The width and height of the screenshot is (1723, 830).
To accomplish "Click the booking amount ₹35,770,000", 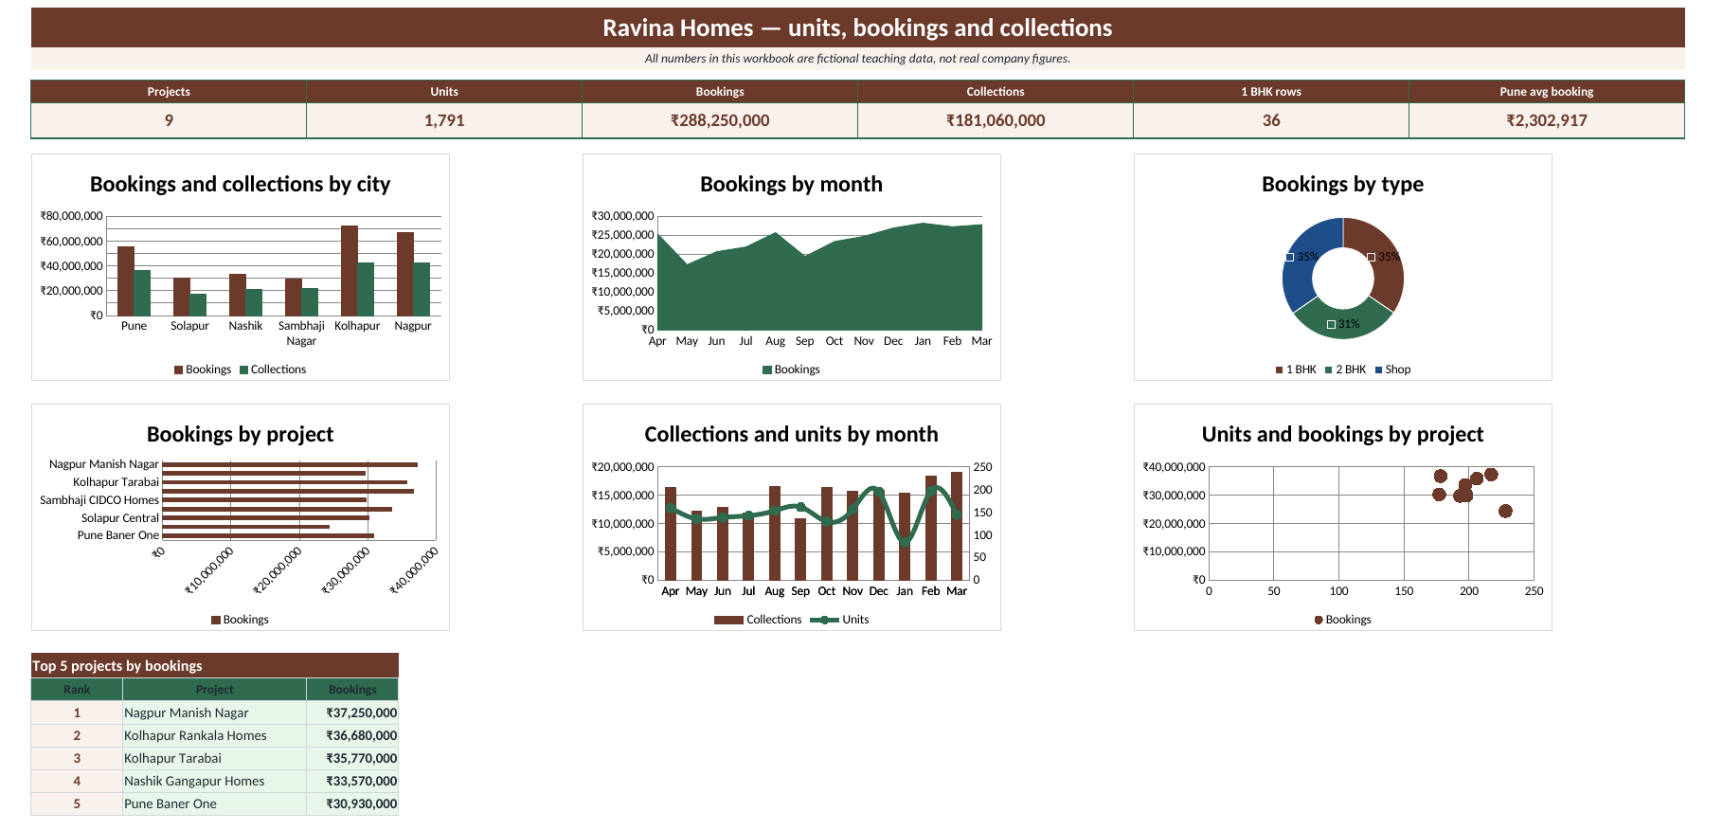I will click(x=352, y=758).
